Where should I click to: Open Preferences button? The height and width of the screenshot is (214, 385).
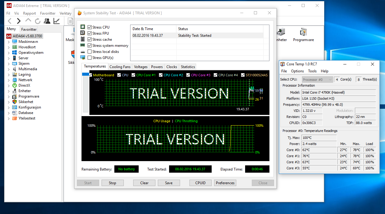[225, 183]
